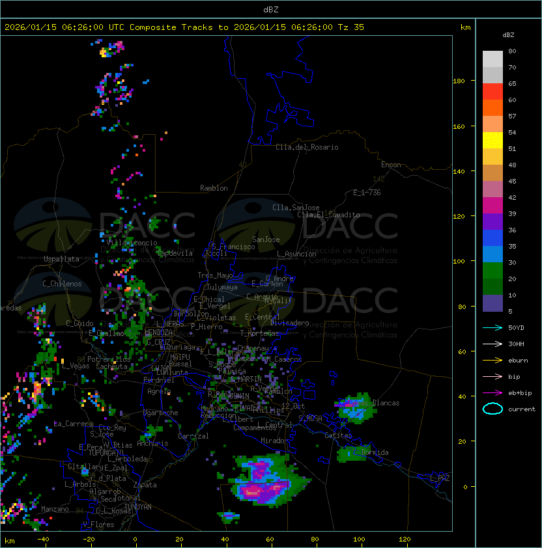Click the 'Encon' map label
Screen dimensions: 542x548
[x=391, y=165]
